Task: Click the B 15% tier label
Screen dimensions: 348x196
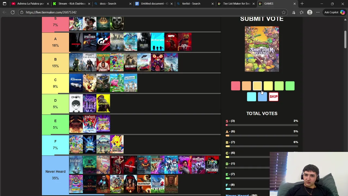Action: [55, 63]
